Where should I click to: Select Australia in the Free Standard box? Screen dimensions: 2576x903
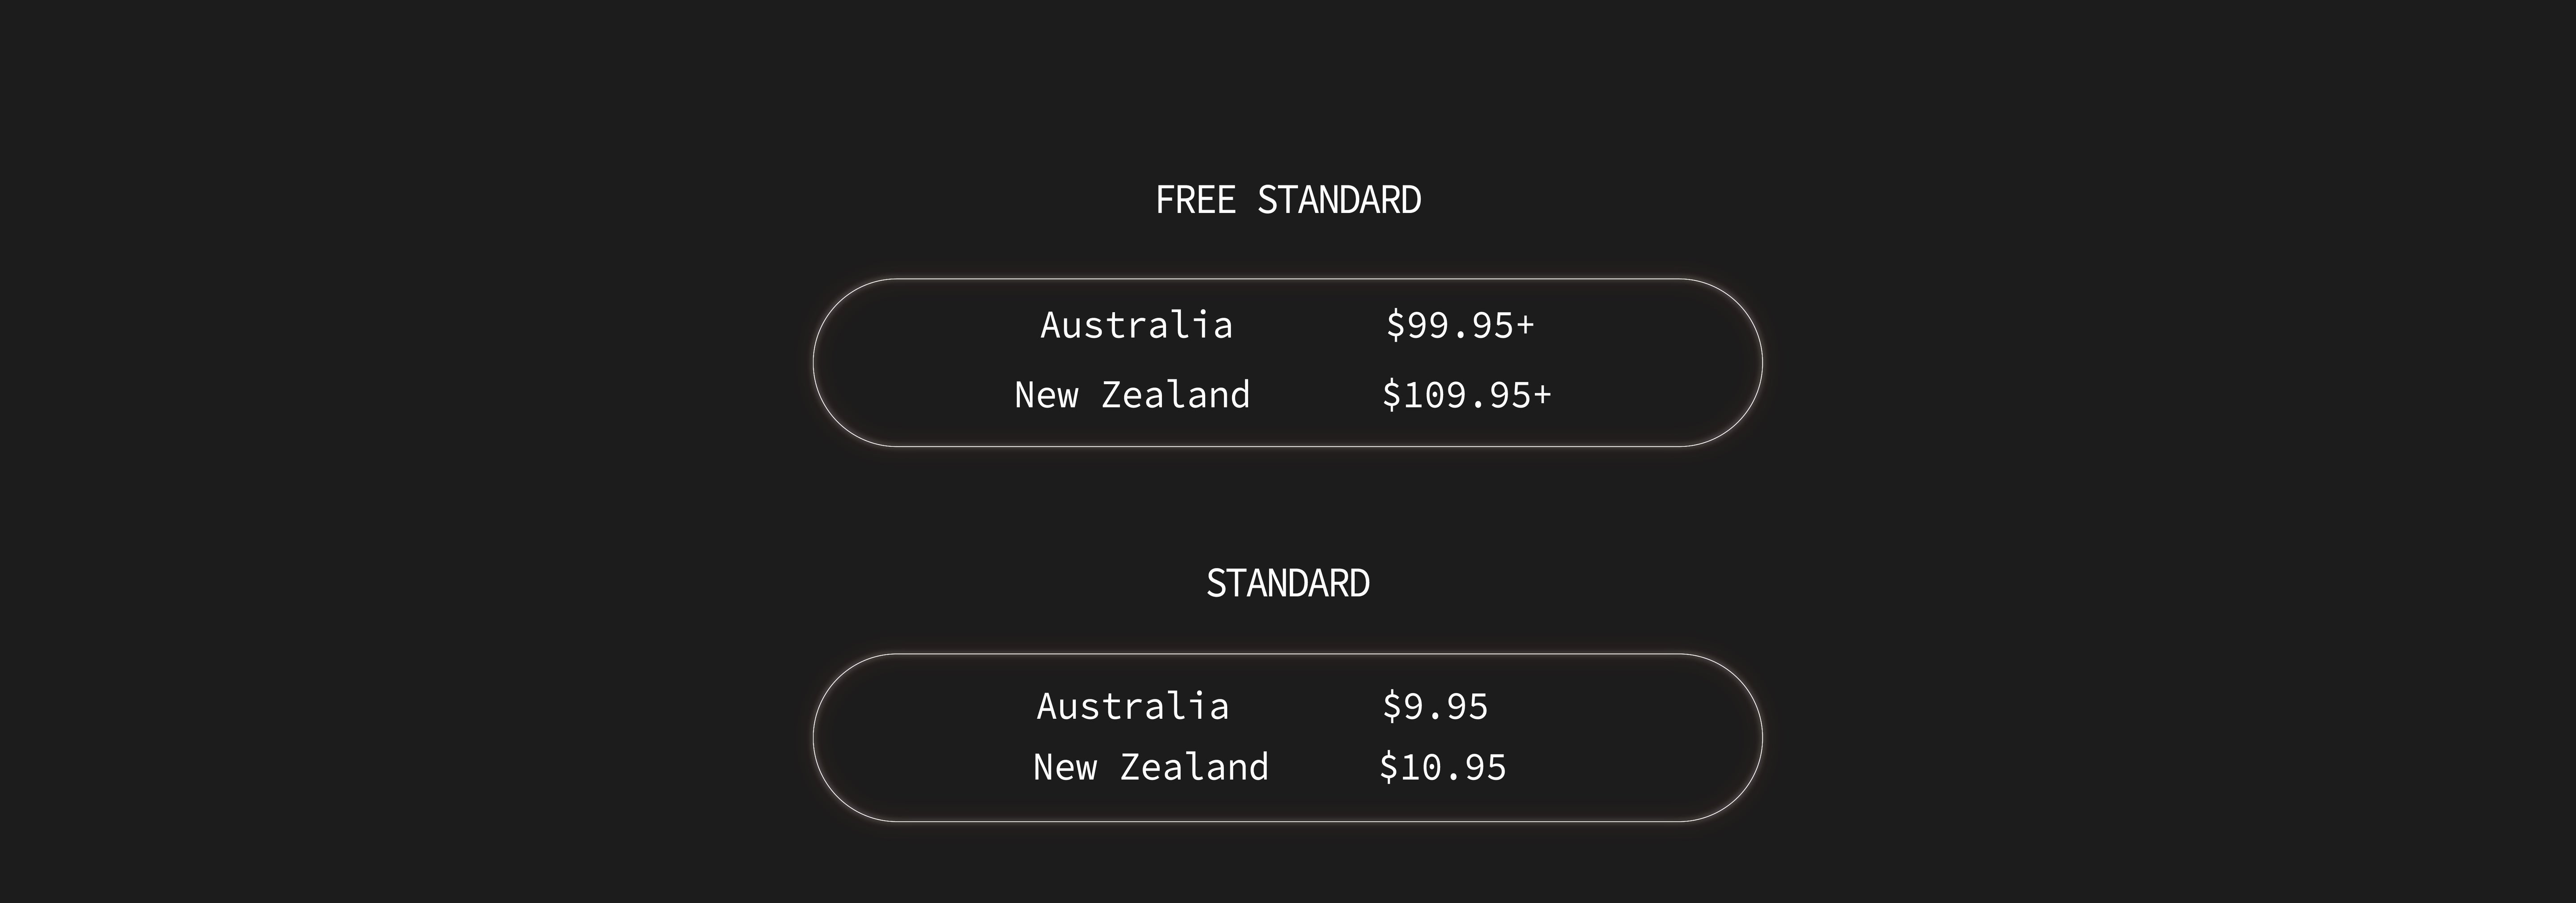1136,326
